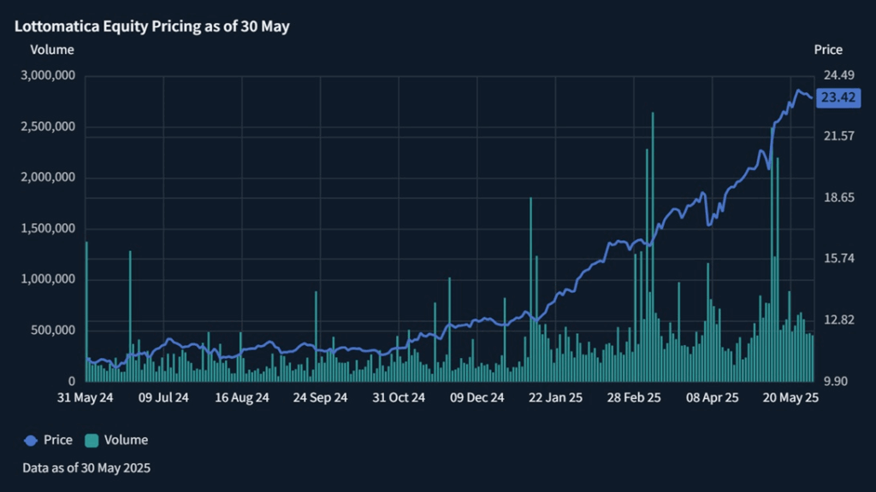Click the '09 Jul 24' date label
Viewport: 876px width, 492px height.
163,398
